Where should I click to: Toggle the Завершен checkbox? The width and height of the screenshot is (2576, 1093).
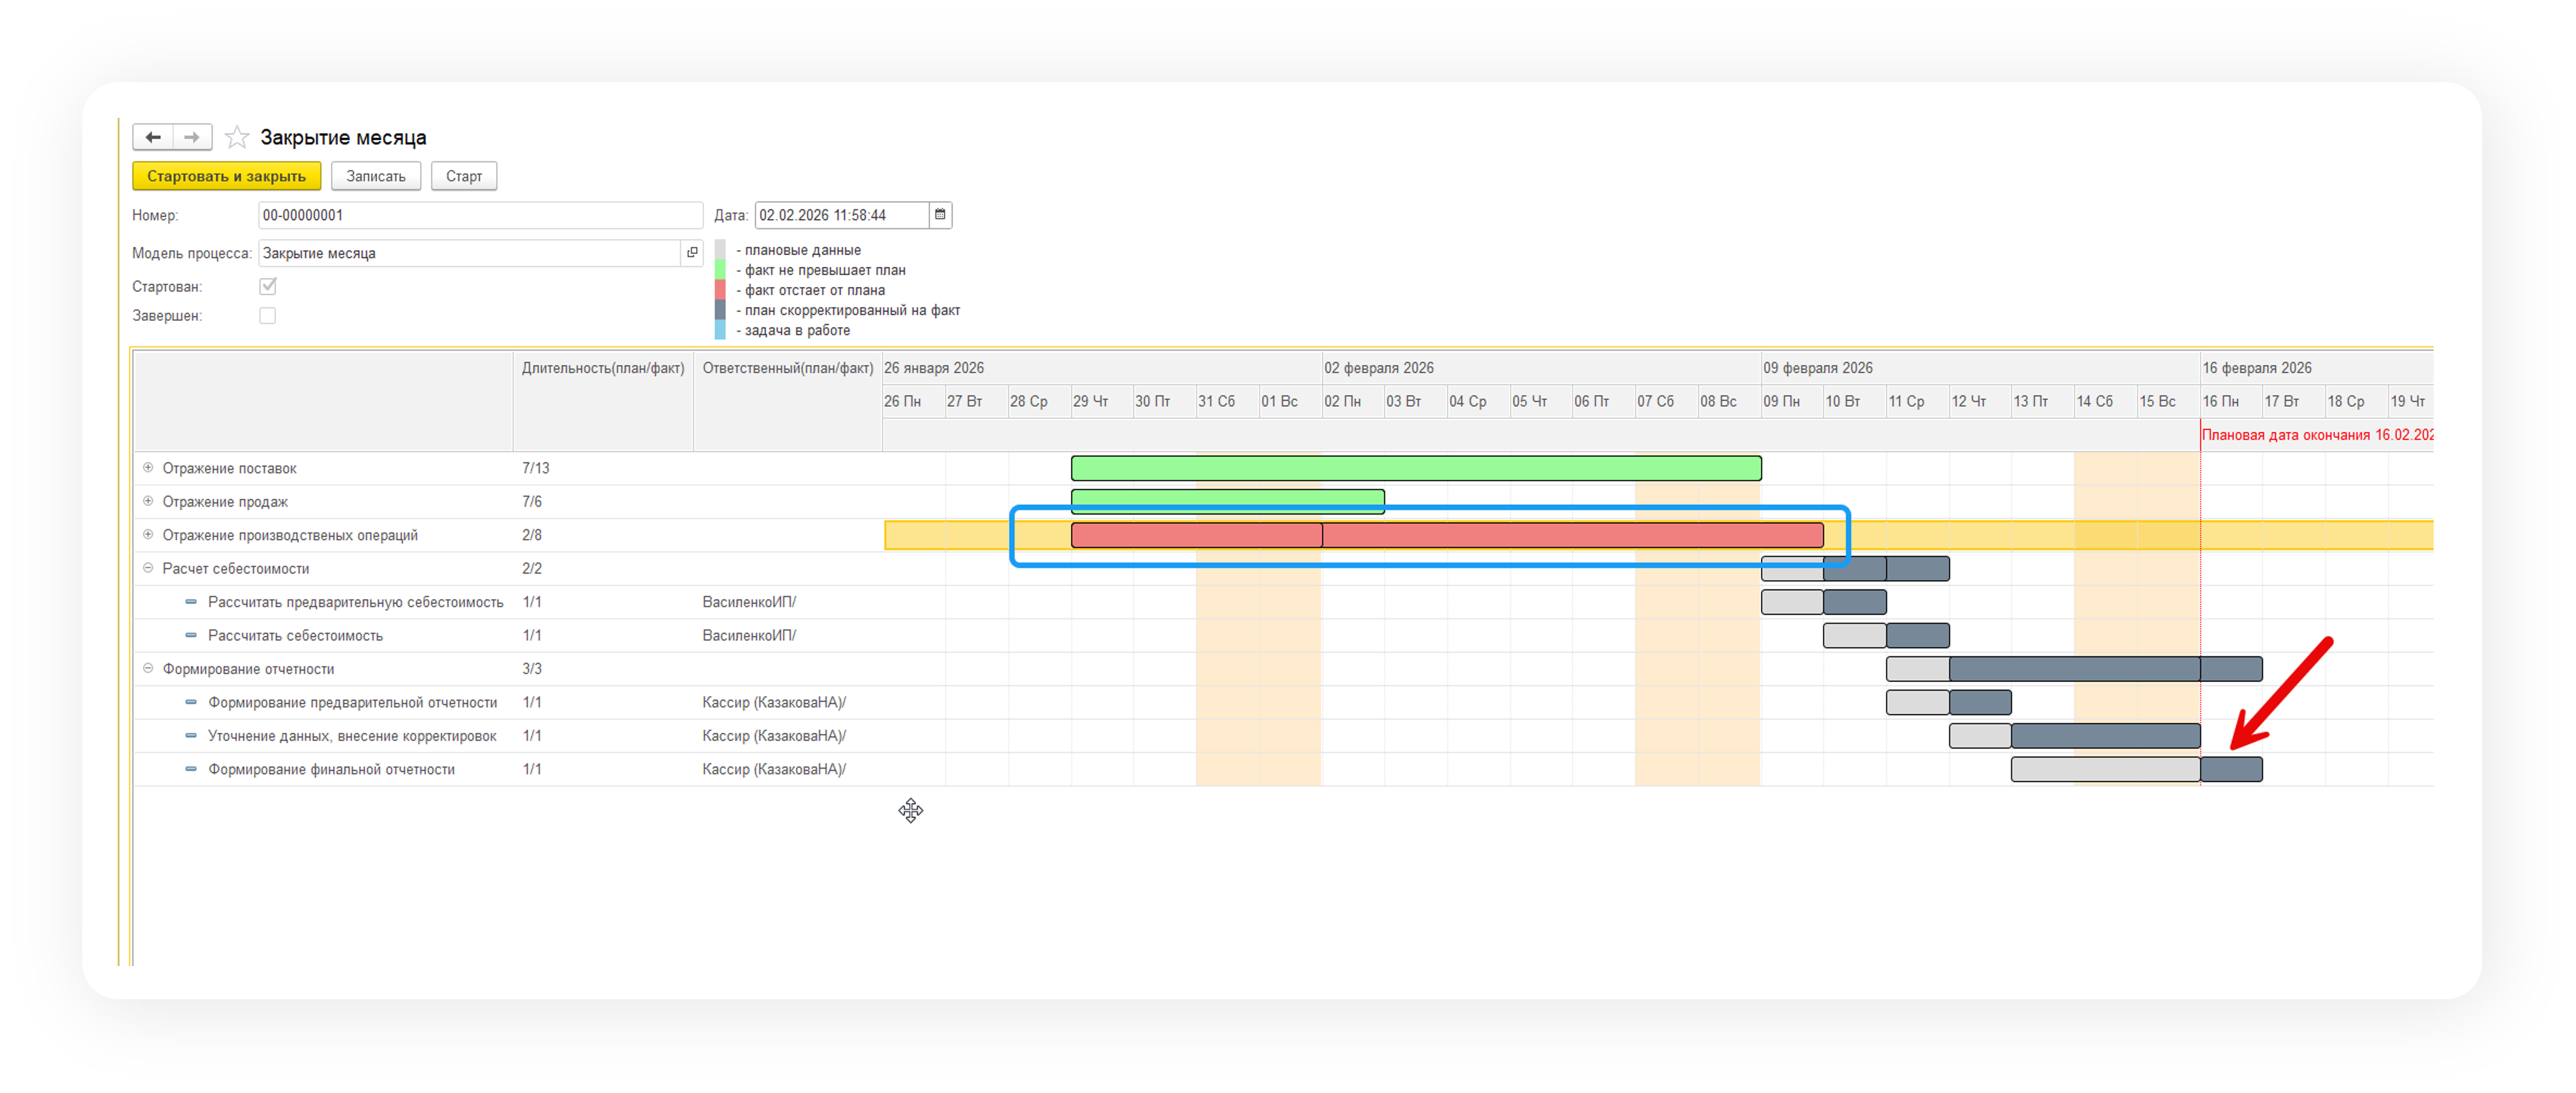[268, 316]
